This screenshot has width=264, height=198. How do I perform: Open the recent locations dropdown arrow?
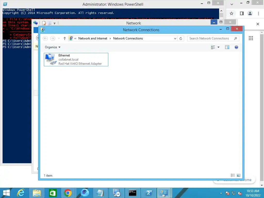[59, 39]
